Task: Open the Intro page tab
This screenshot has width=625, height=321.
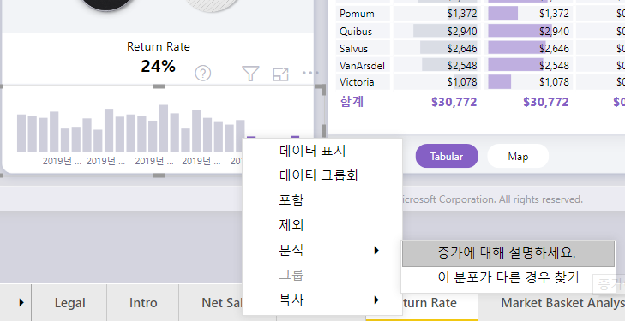Action: click(x=143, y=303)
